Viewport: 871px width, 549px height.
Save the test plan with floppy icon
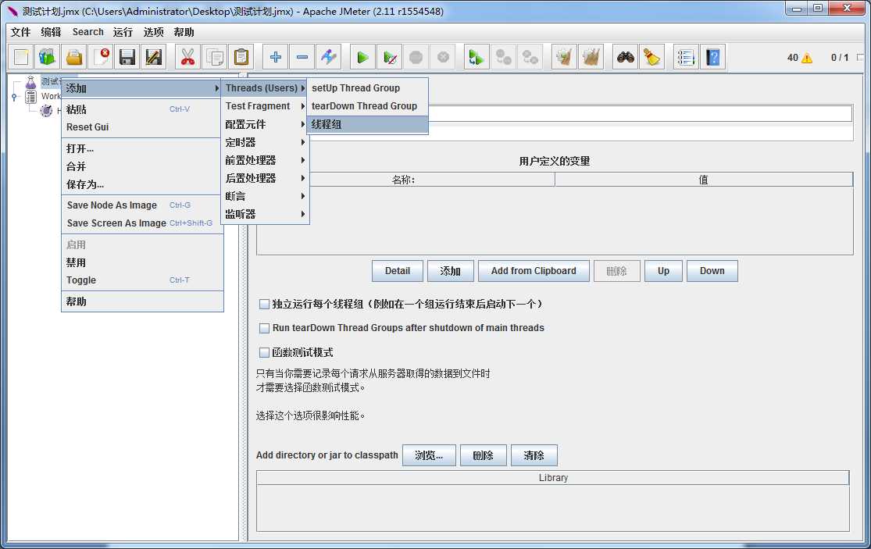pyautogui.click(x=127, y=57)
